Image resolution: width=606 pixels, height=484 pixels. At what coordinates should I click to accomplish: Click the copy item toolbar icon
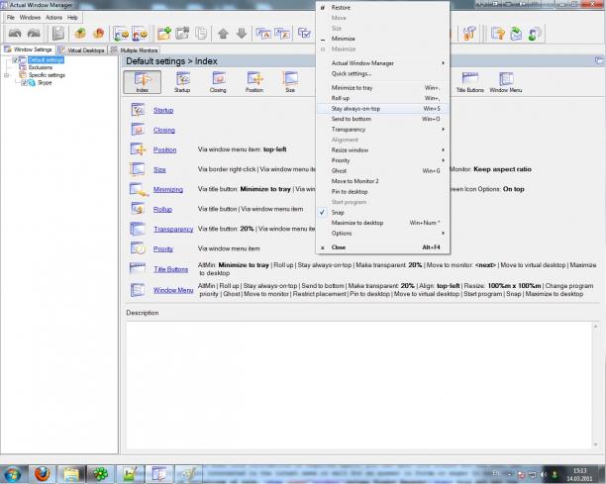coord(201,34)
